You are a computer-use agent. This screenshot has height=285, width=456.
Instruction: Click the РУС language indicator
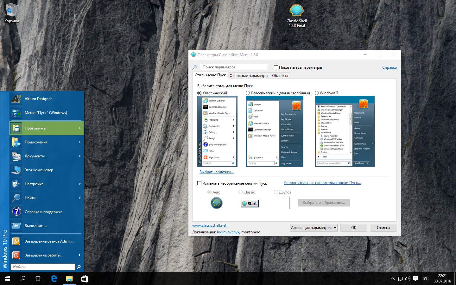[x=425, y=279]
